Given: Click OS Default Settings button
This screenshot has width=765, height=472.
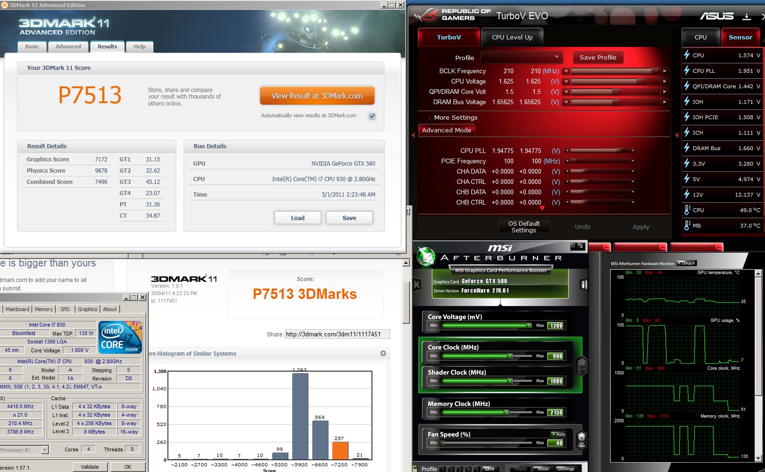Looking at the screenshot, I should [x=524, y=227].
